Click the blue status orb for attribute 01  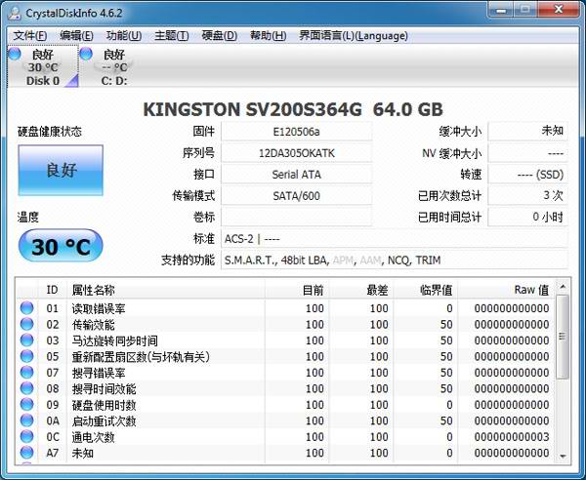[26, 309]
